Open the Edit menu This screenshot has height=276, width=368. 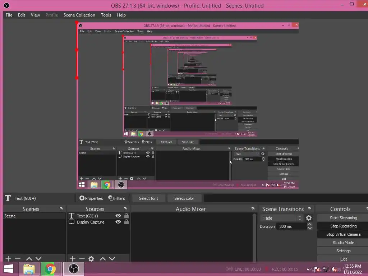click(21, 15)
